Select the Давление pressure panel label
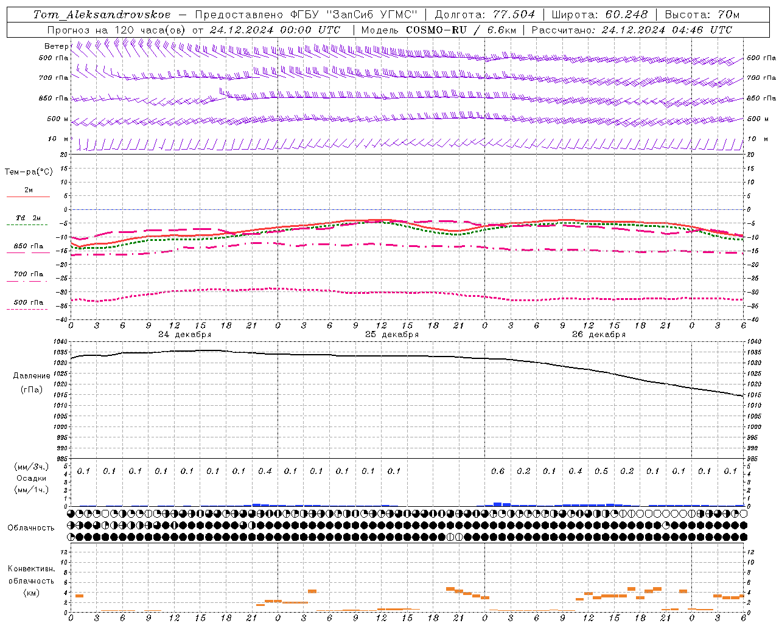Viewport: 779px width, 623px height. (32, 376)
